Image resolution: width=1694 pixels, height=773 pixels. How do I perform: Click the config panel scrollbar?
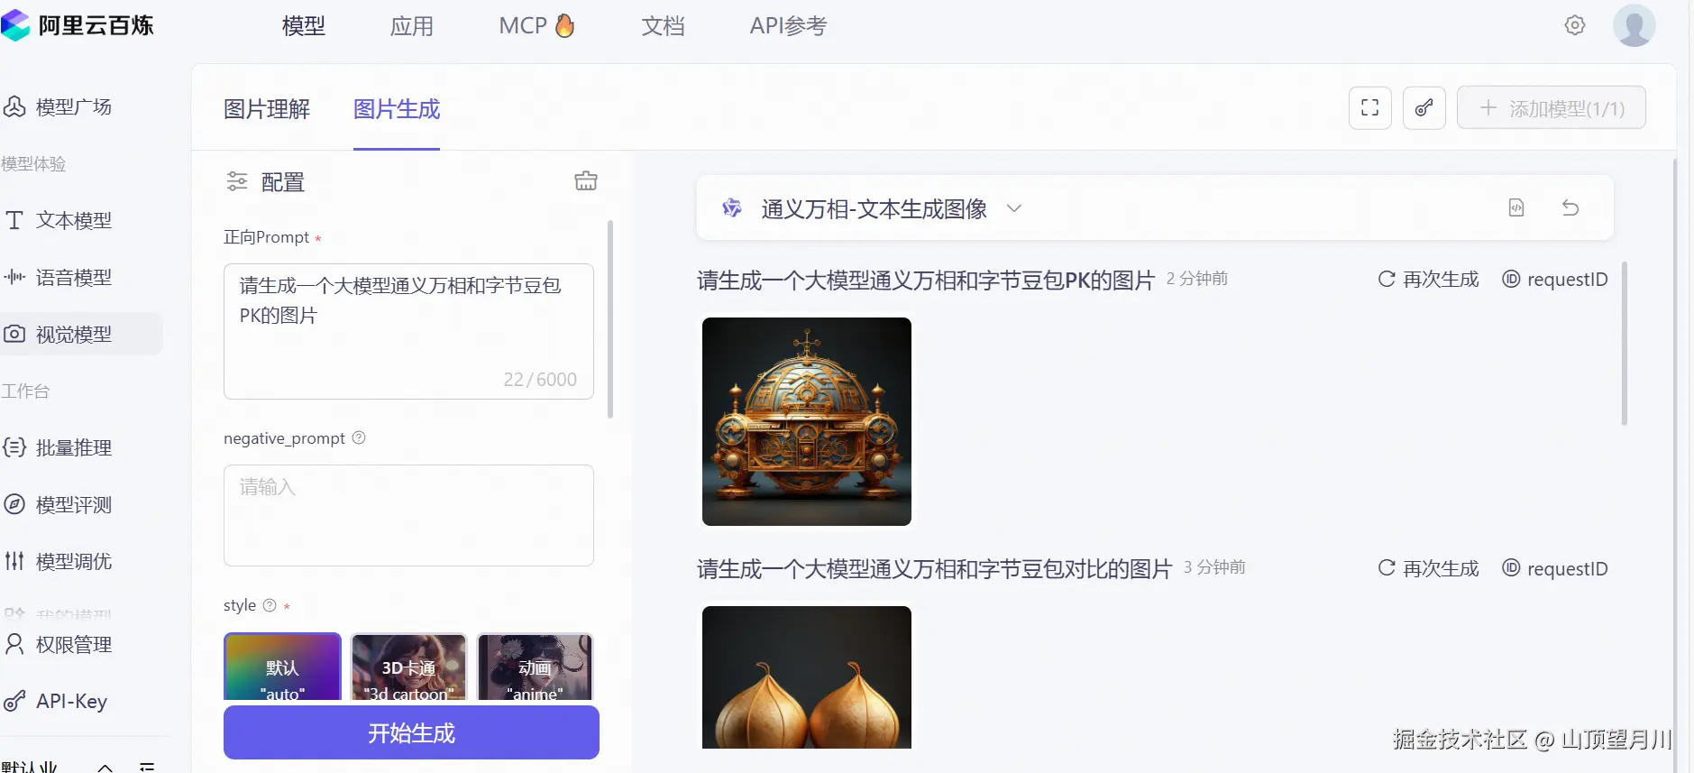click(x=610, y=318)
